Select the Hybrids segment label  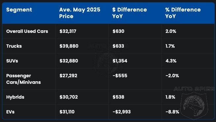tap(15, 97)
